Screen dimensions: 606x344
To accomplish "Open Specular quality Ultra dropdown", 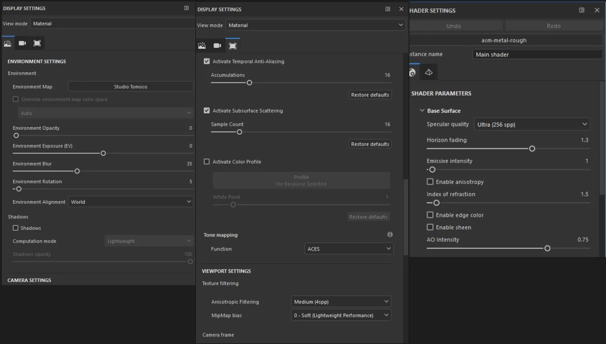I will point(532,124).
